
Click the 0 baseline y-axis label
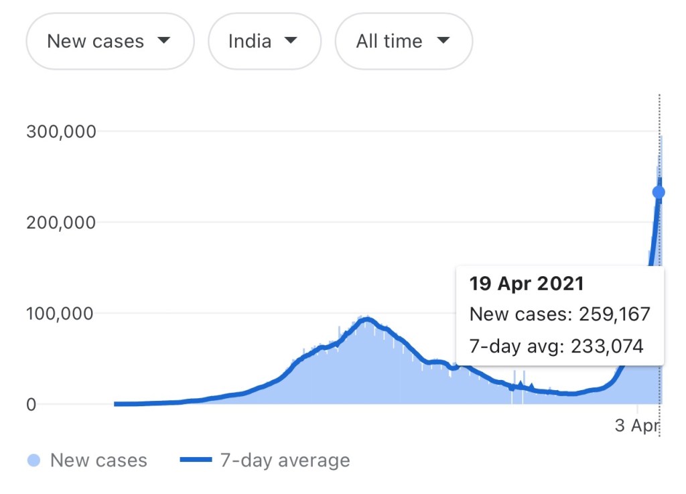pos(31,405)
